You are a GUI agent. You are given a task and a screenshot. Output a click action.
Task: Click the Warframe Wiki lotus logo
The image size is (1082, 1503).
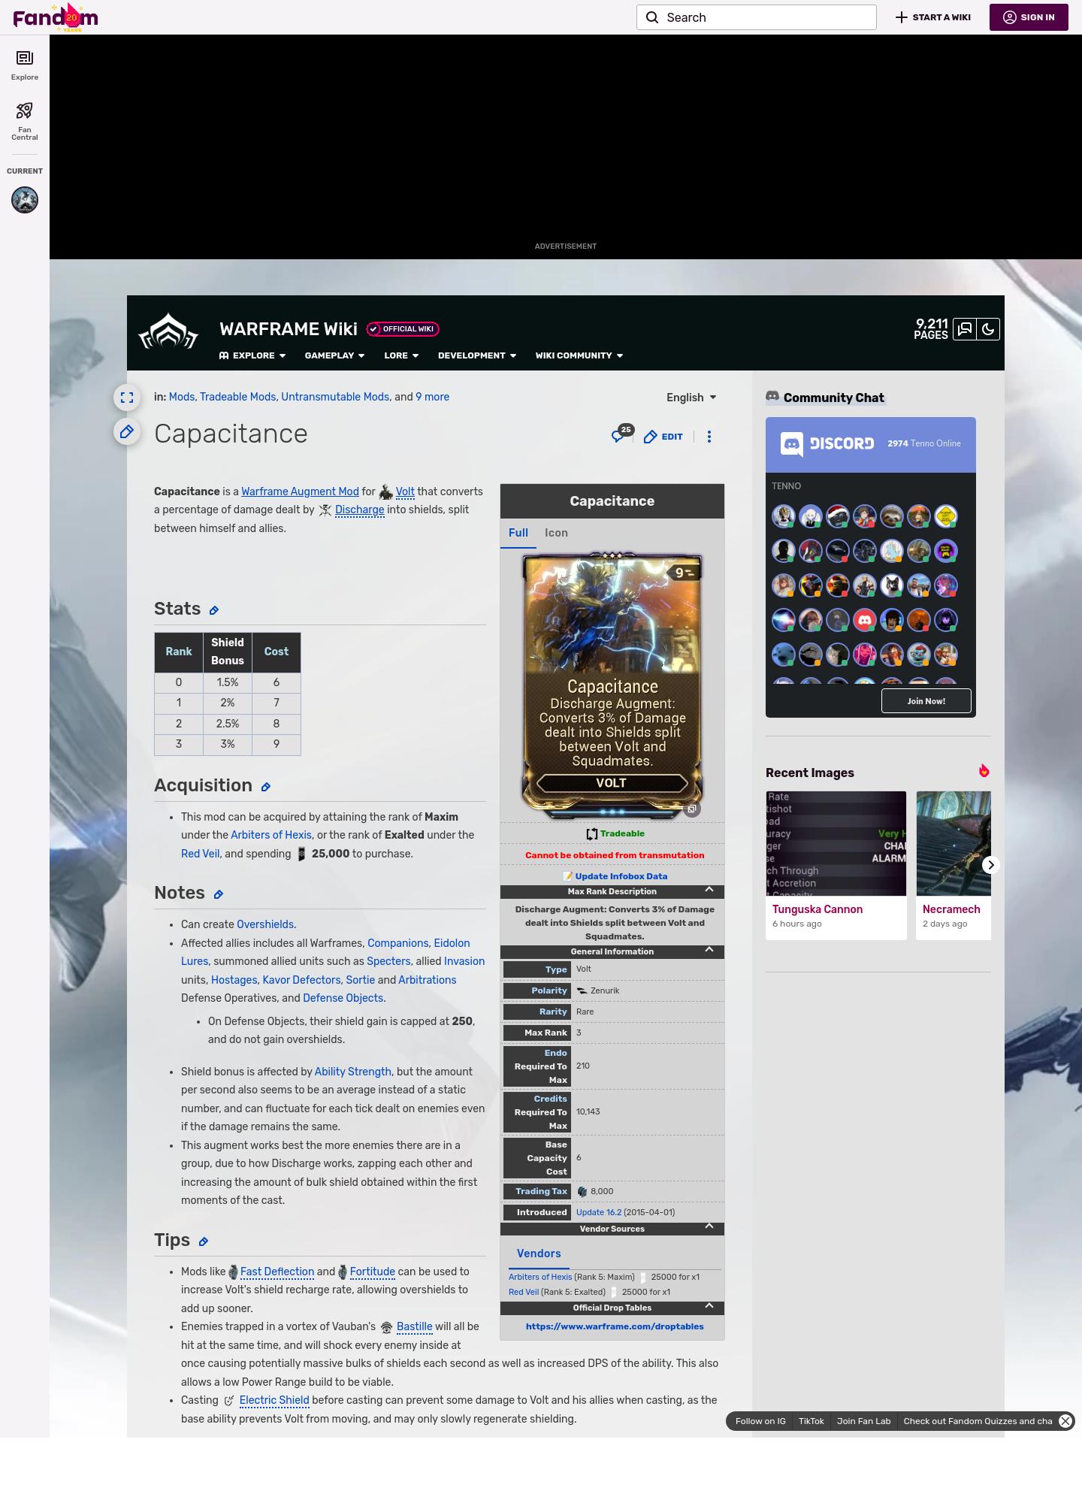click(x=168, y=331)
